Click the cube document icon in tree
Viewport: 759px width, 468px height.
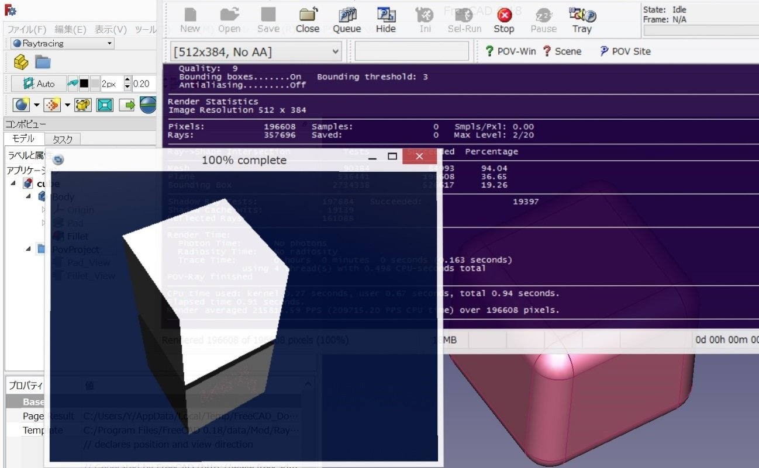click(27, 183)
